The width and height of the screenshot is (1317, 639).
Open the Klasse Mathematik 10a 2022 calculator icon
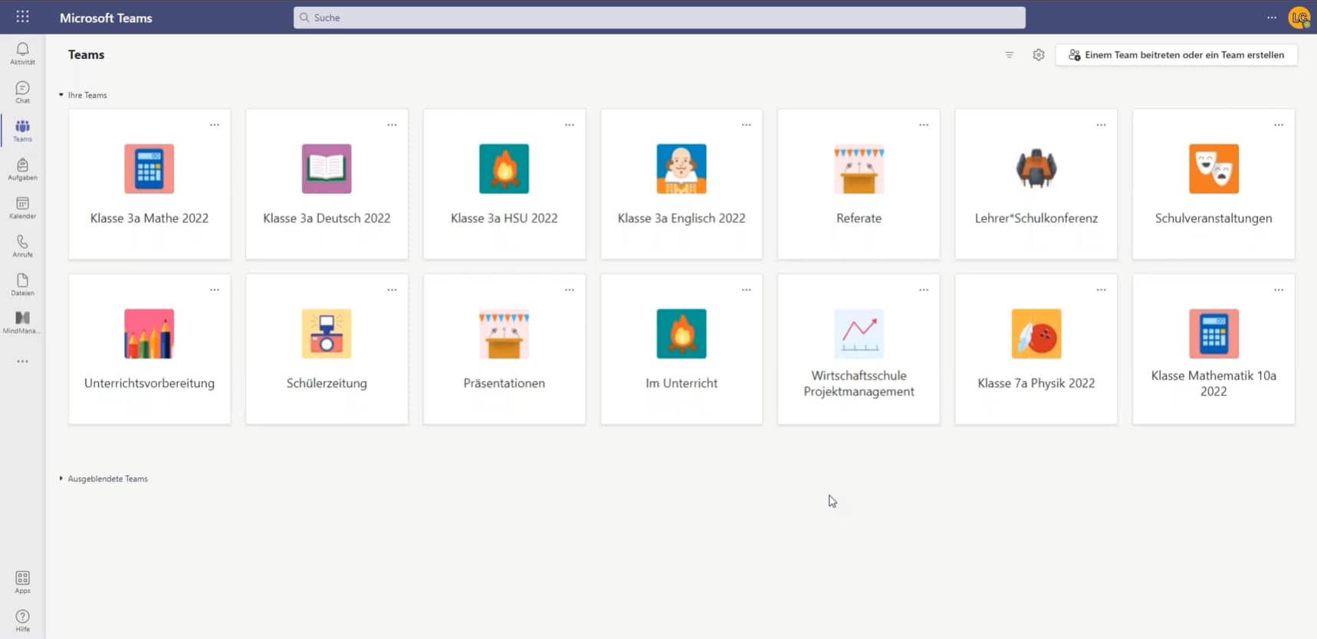[x=1214, y=333]
